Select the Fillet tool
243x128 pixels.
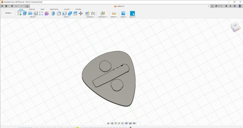59,13
